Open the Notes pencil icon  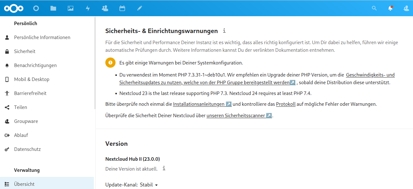point(139,8)
